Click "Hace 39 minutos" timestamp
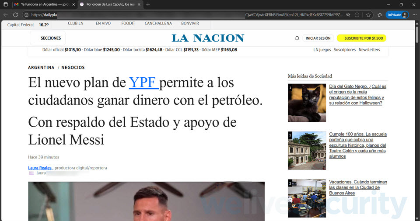The height and width of the screenshot is (221, 420). pyautogui.click(x=44, y=157)
